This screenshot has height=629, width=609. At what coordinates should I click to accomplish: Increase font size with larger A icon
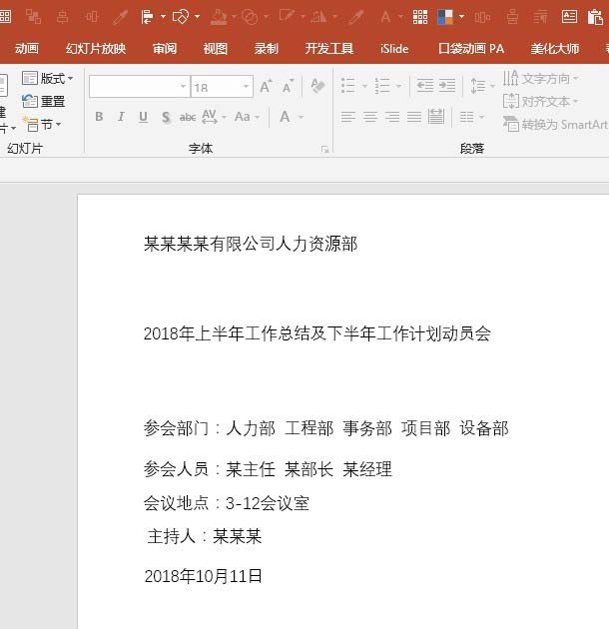coord(266,86)
